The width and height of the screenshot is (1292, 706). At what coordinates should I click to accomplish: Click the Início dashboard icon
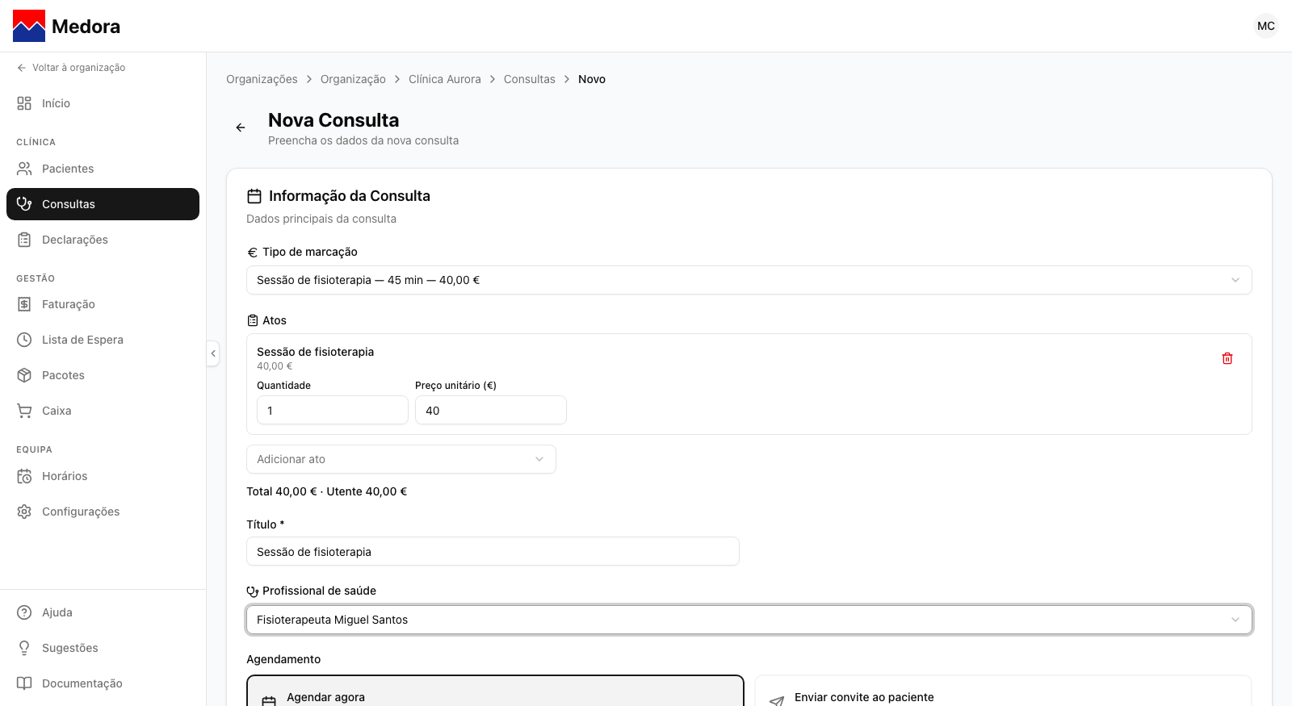(24, 103)
